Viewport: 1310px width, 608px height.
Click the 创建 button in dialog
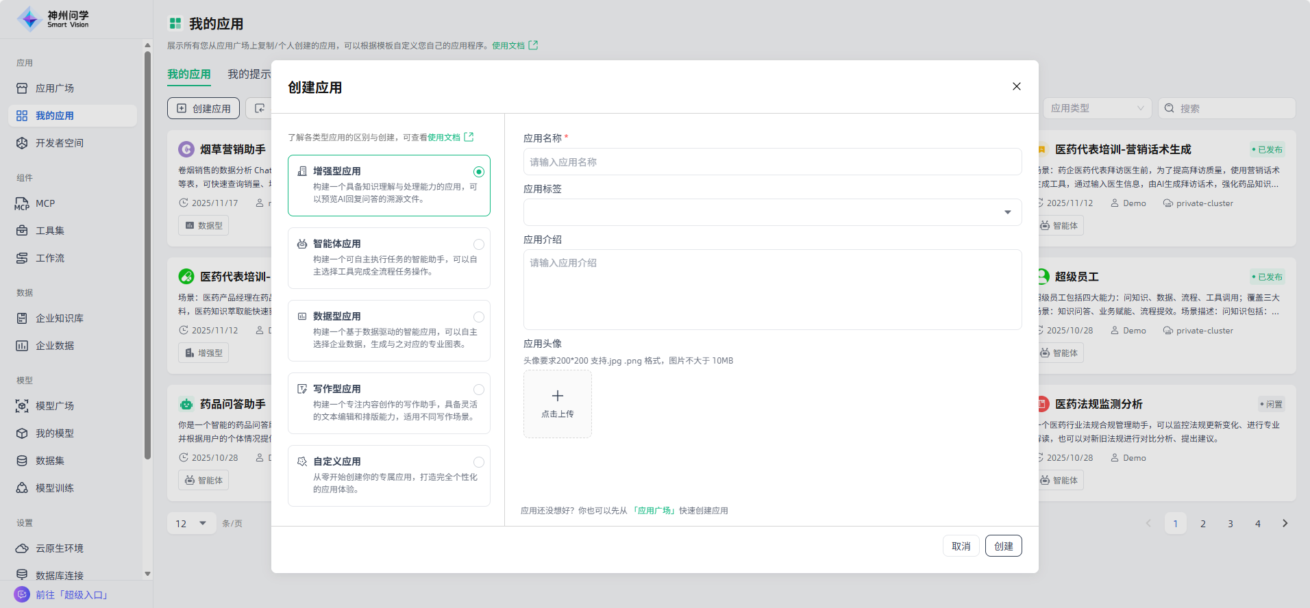pos(1003,546)
